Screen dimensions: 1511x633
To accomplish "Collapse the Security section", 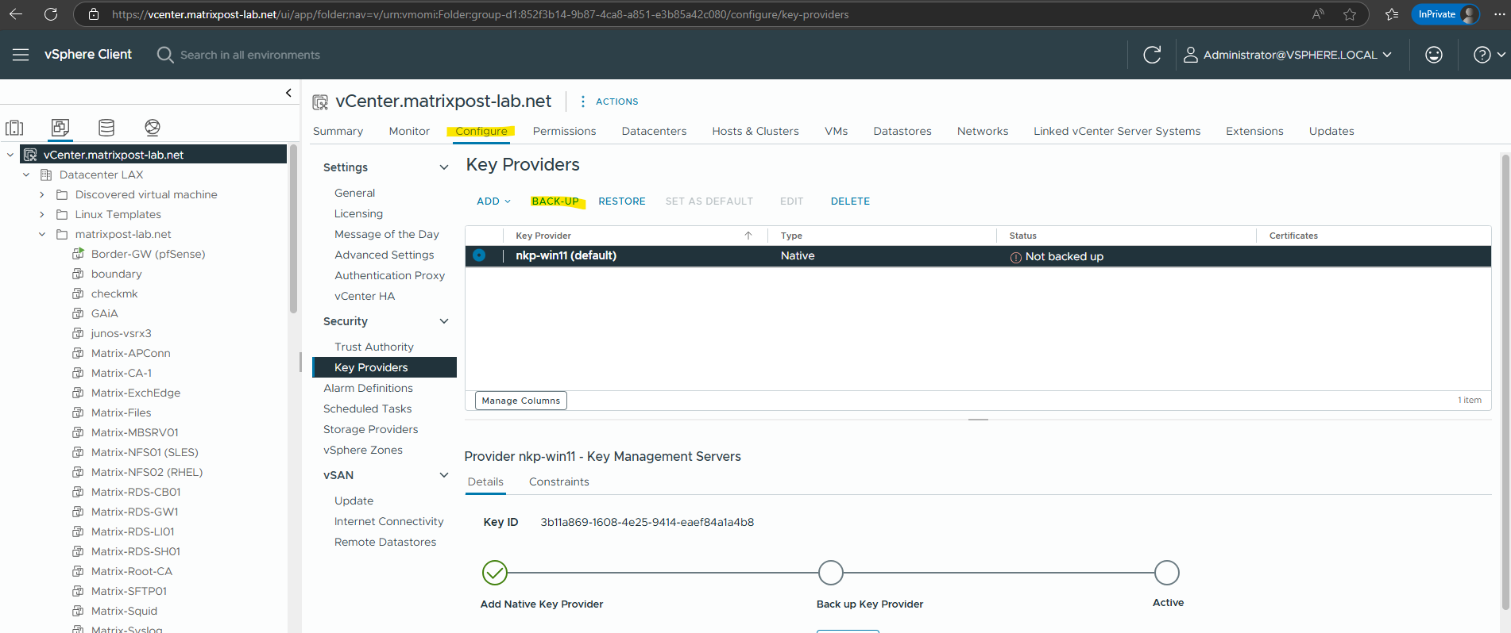I will click(444, 321).
